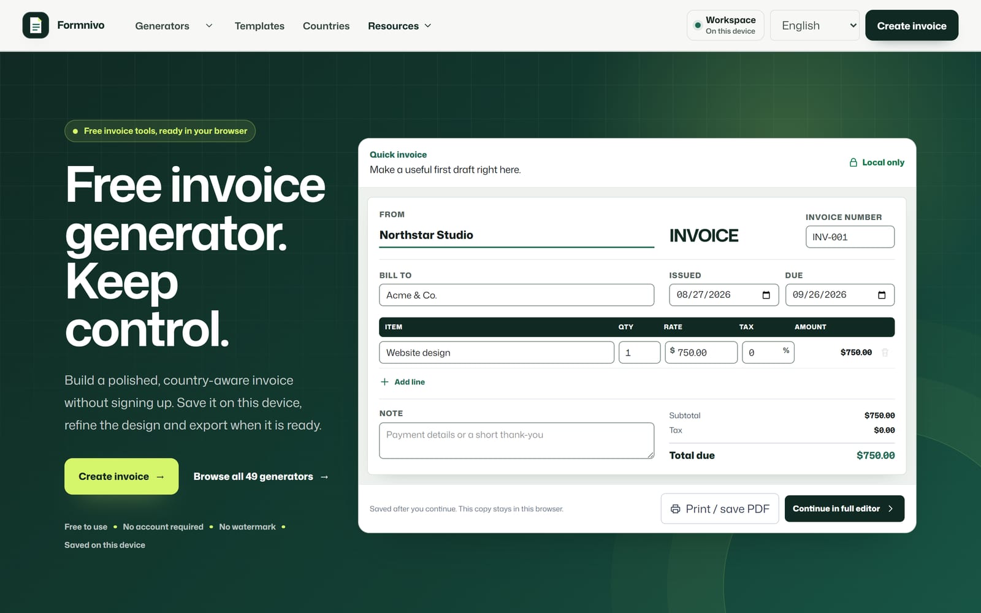
Task: Click the printer icon in Print / save PDF
Action: (675, 509)
